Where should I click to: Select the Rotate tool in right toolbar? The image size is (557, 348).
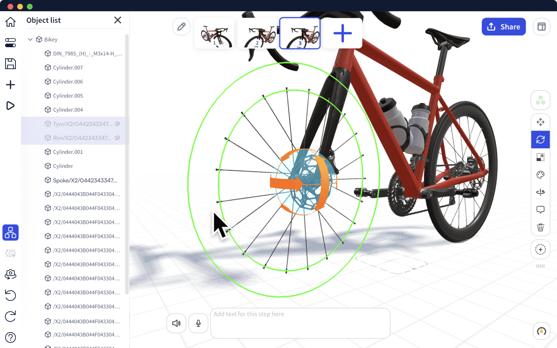[x=540, y=139]
